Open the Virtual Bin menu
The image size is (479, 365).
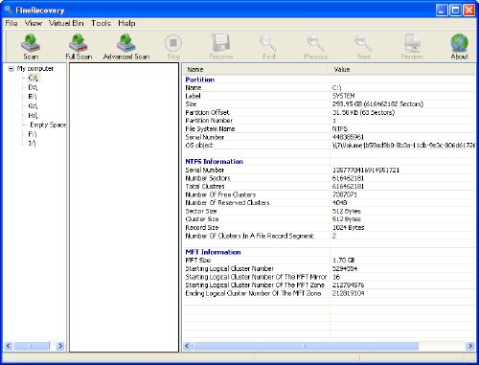pyautogui.click(x=66, y=23)
